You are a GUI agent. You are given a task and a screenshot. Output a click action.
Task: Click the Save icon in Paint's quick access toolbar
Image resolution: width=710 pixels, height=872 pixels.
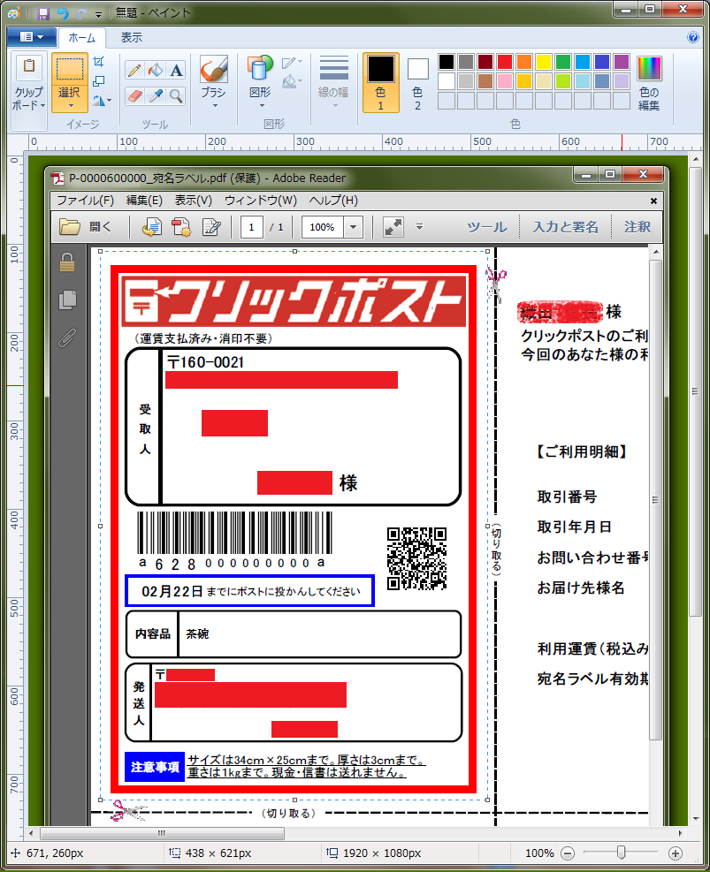click(42, 13)
